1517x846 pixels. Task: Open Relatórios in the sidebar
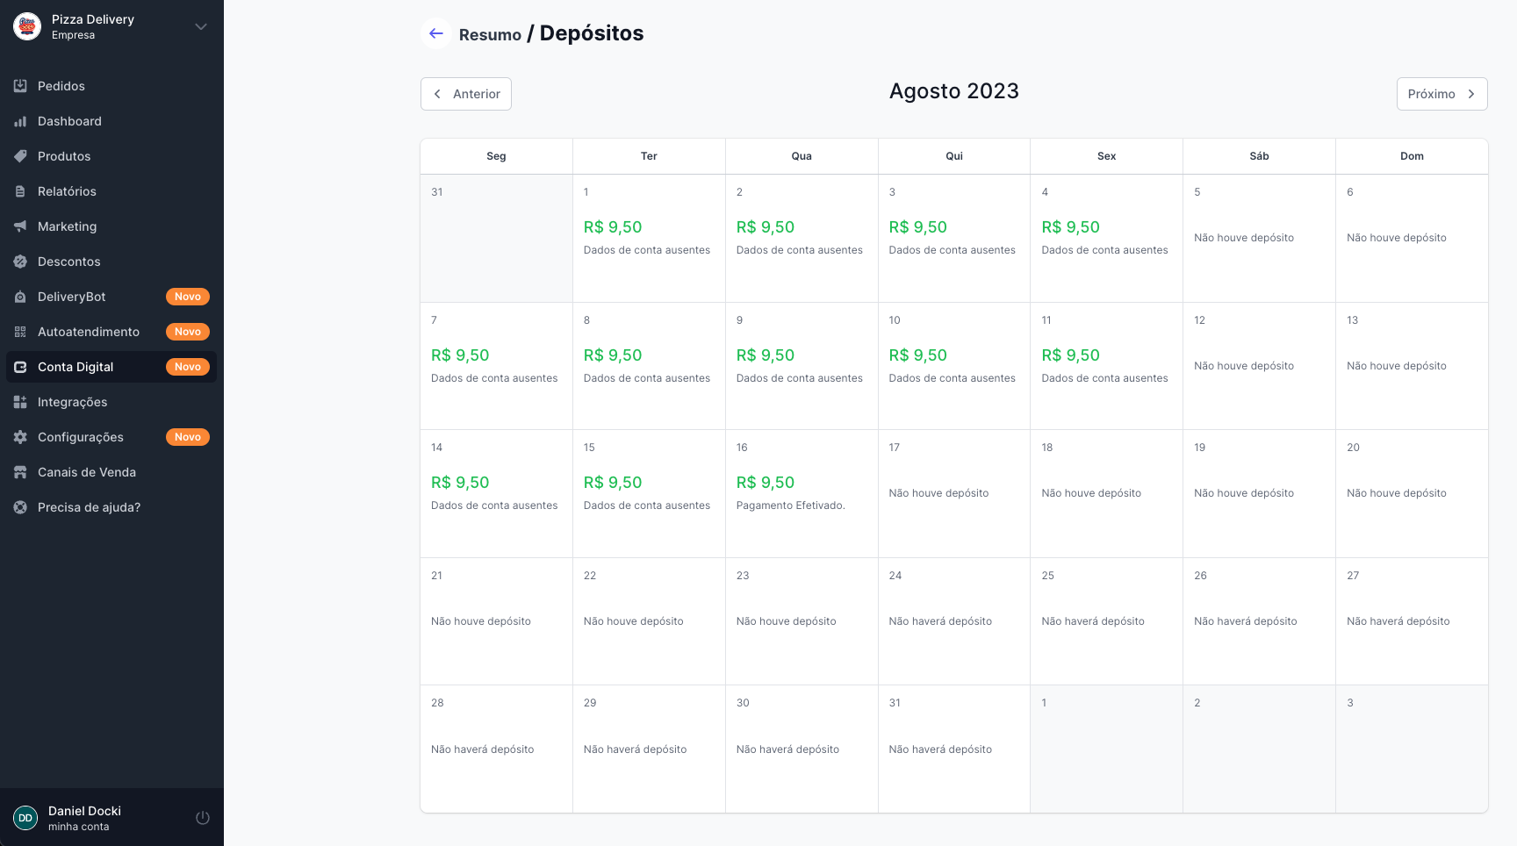(x=67, y=191)
